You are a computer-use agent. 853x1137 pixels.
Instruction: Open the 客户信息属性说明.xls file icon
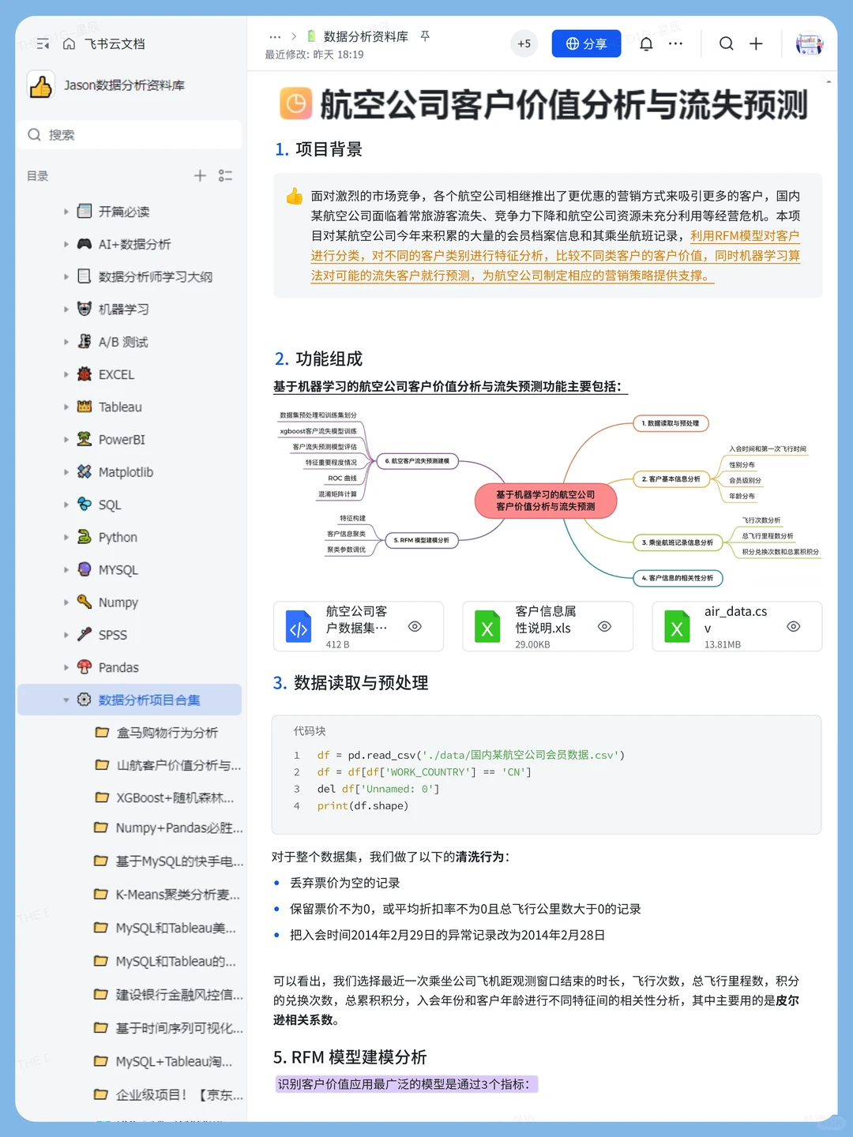point(487,627)
